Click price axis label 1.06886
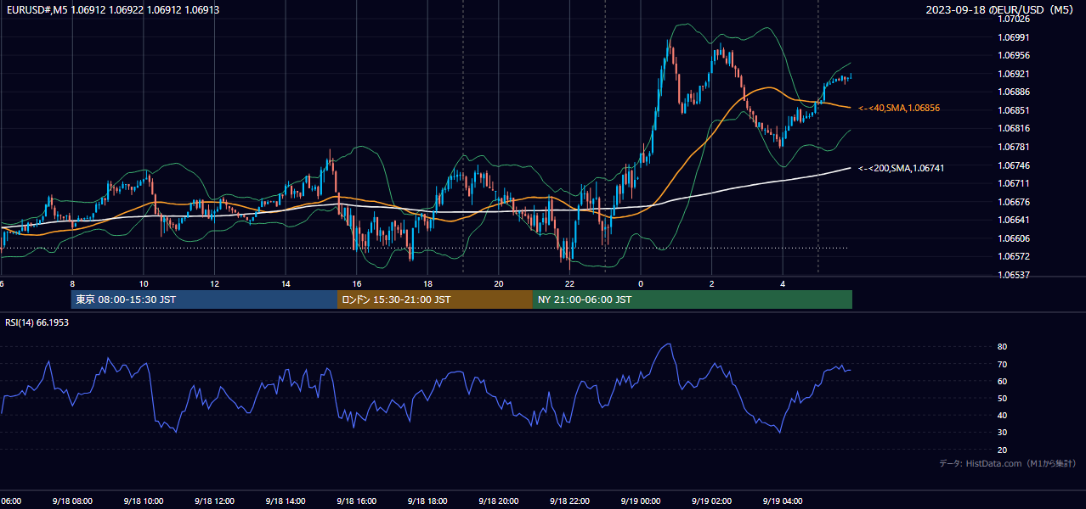Image resolution: width=1086 pixels, height=509 pixels. point(1013,92)
